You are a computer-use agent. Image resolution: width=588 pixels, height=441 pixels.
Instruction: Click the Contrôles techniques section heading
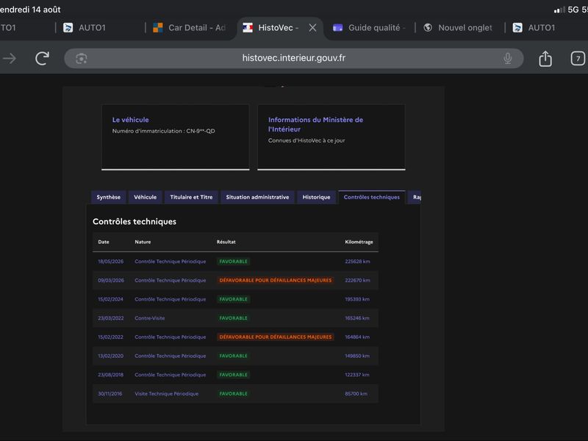[135, 221]
